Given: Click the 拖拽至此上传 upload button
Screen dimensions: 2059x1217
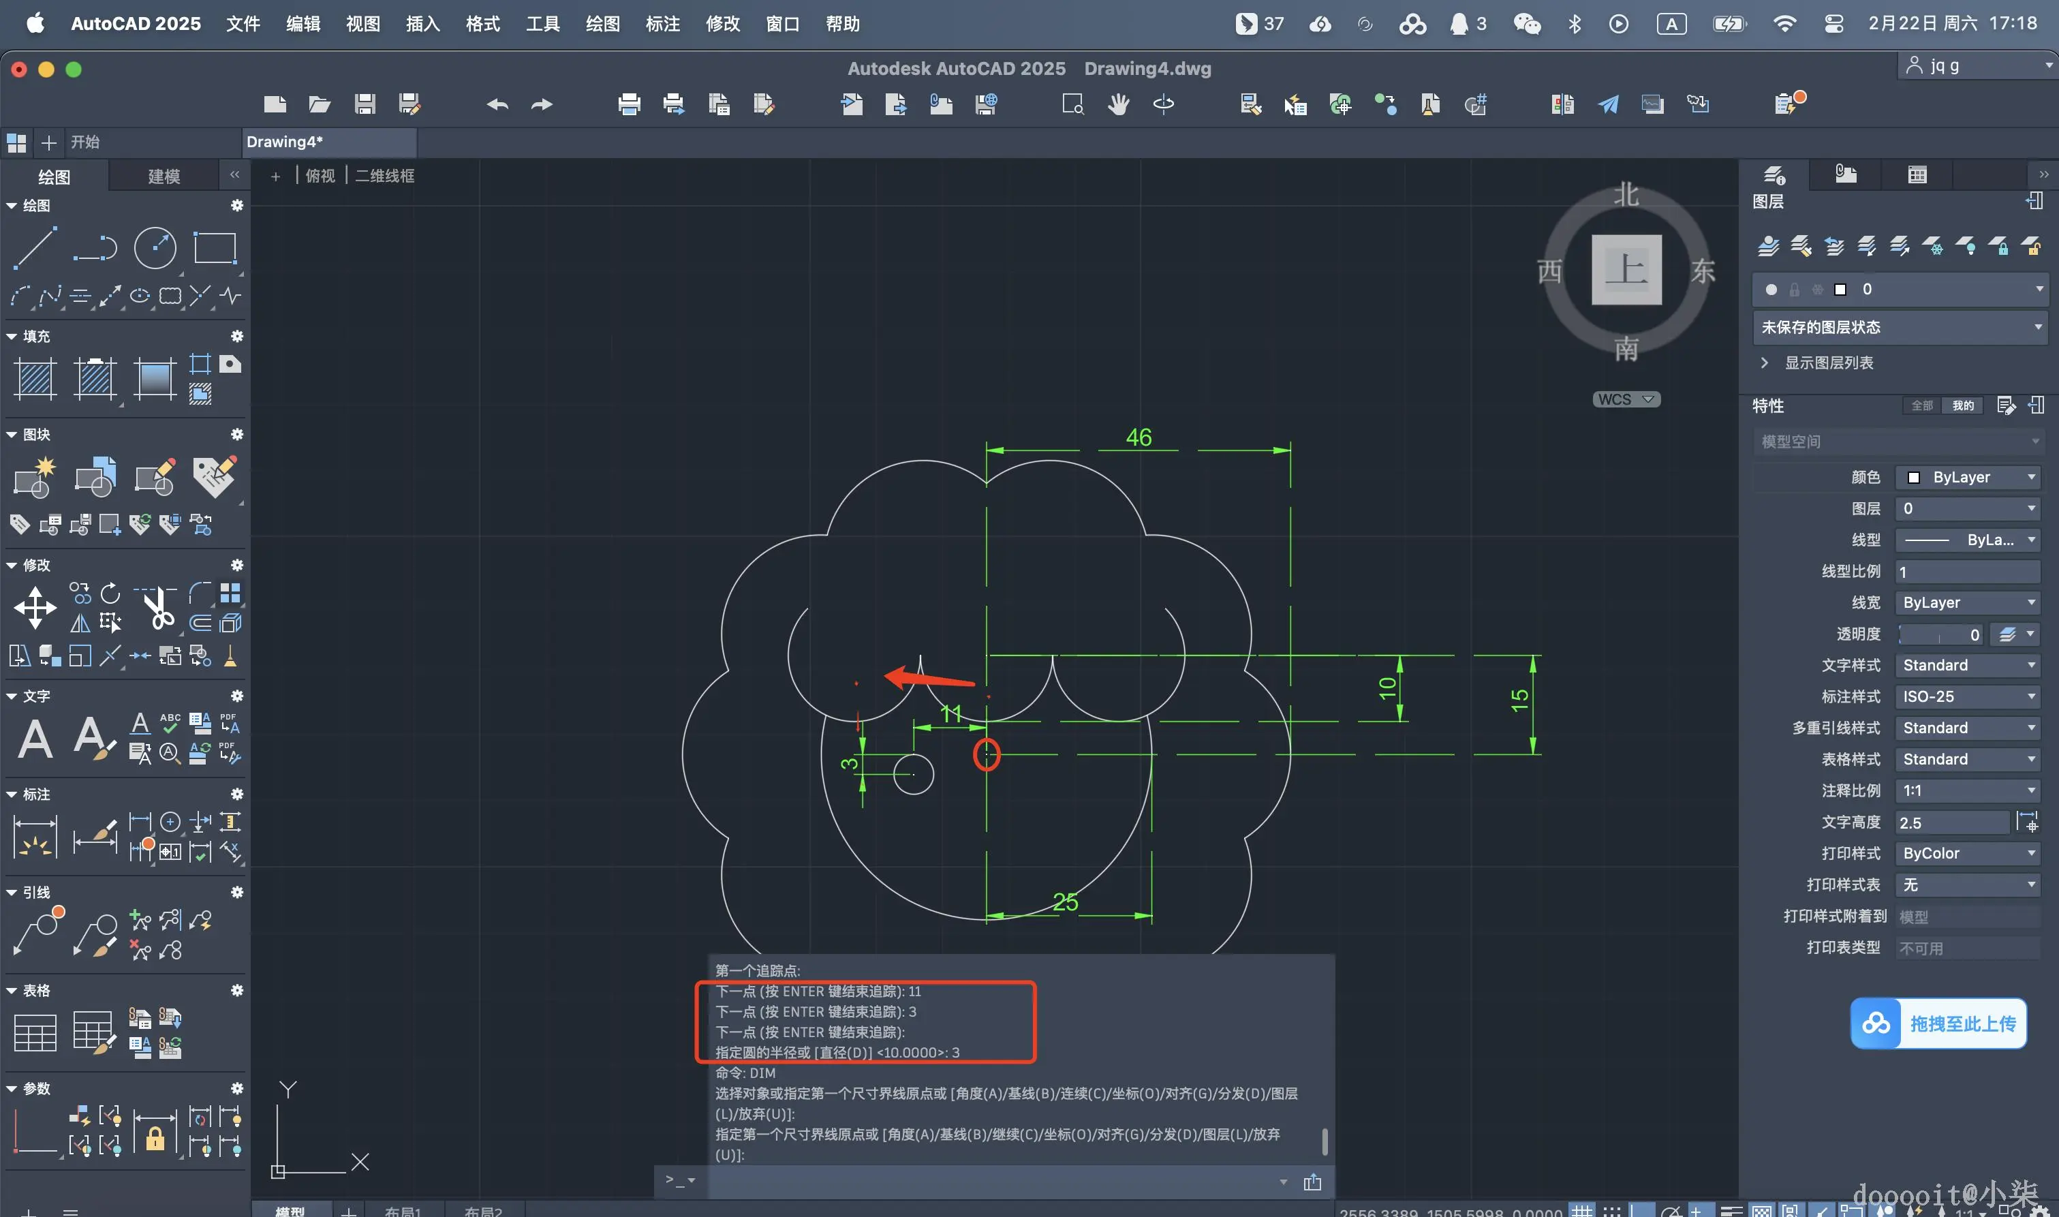Looking at the screenshot, I should 1938,1023.
